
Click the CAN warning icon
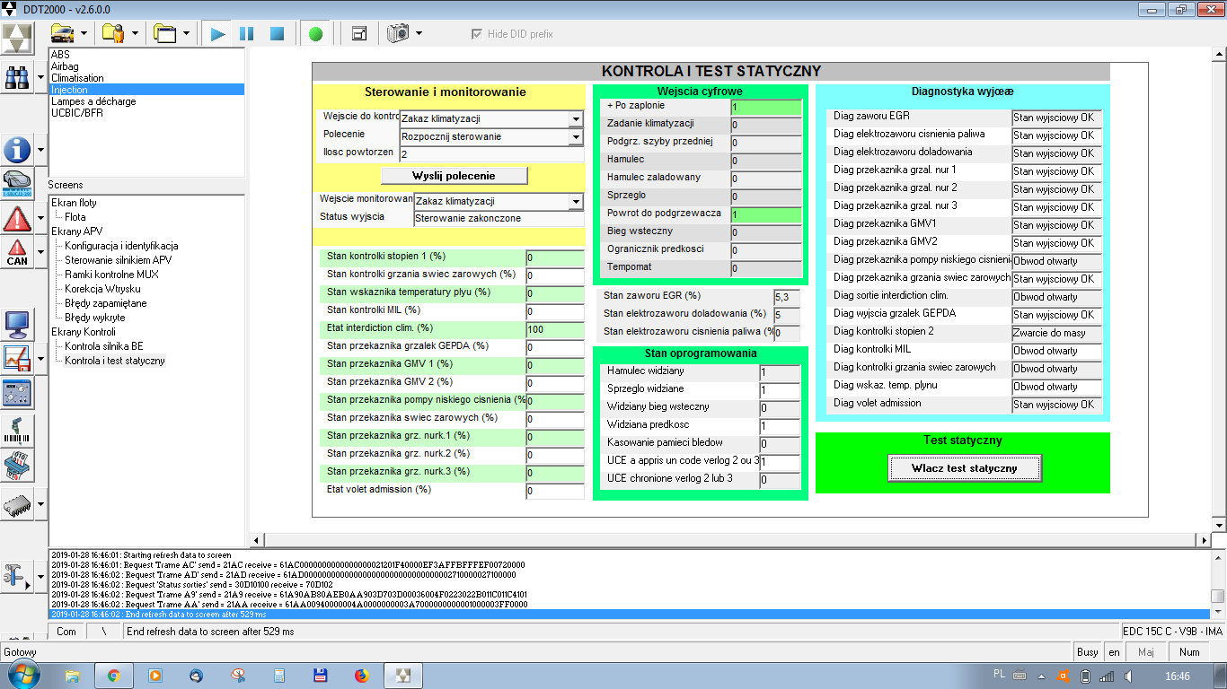pyautogui.click(x=17, y=252)
